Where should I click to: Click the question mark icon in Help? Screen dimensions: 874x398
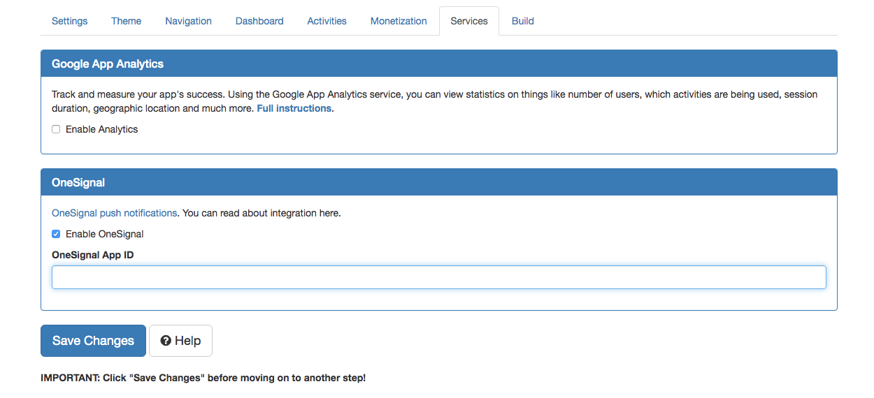[166, 341]
